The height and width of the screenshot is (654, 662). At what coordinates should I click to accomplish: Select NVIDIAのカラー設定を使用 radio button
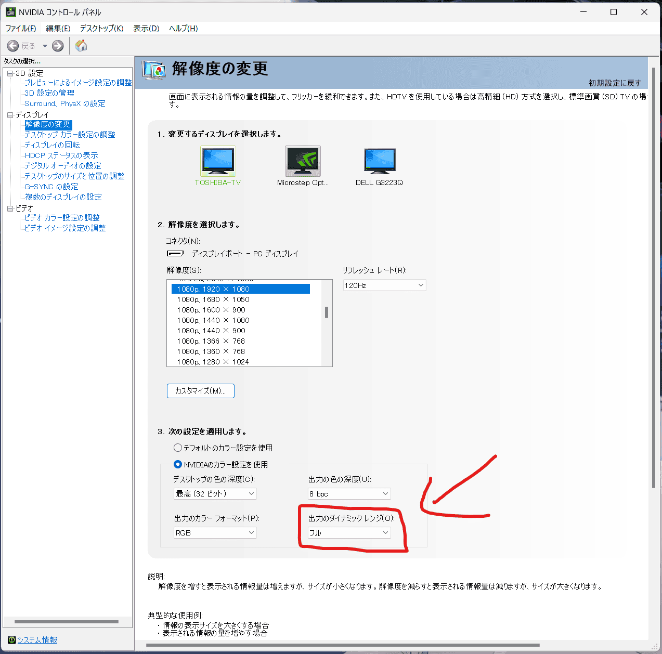tap(178, 464)
